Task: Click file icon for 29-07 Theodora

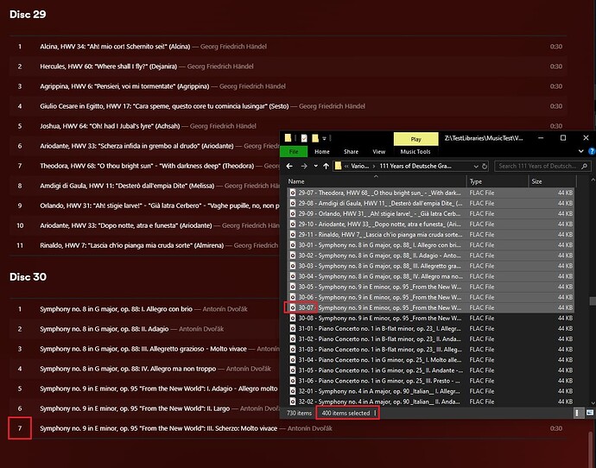Action: [x=293, y=193]
